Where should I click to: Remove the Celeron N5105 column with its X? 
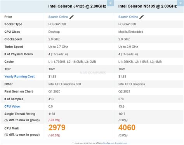click(x=181, y=3)
